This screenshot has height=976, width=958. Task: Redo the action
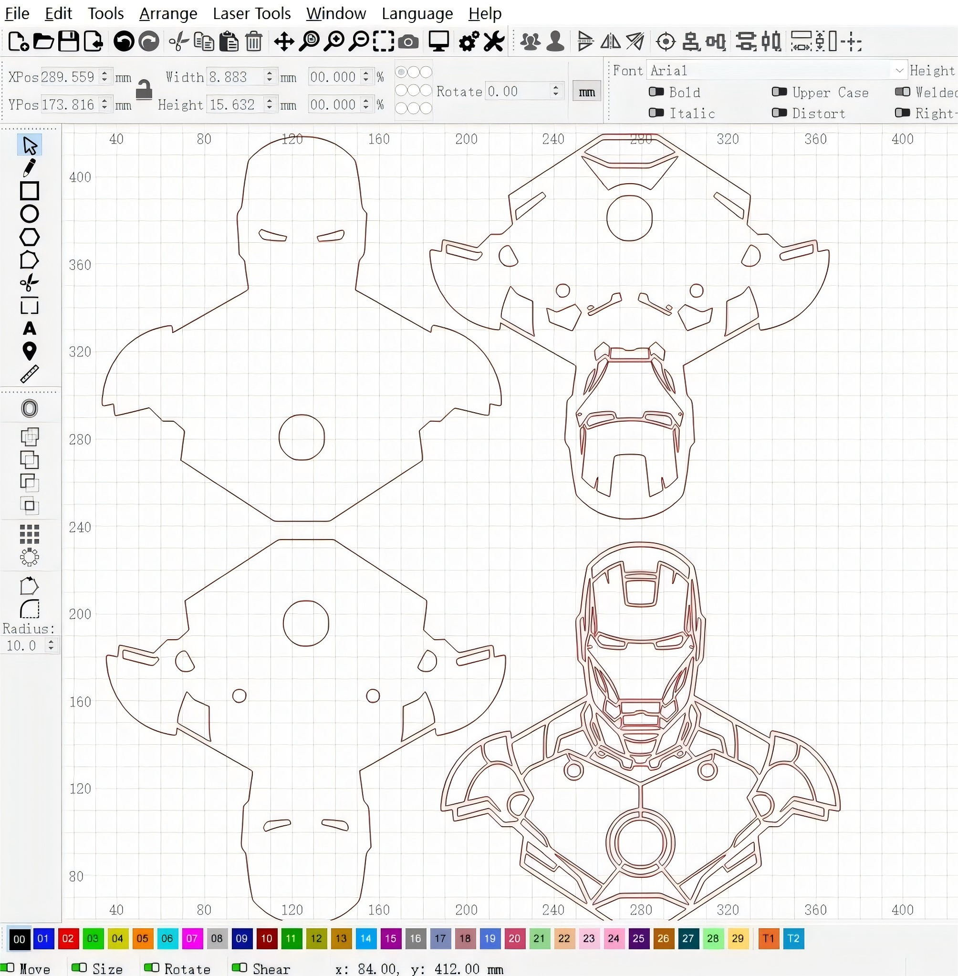coord(149,41)
